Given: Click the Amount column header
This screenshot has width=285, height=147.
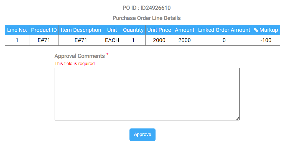Looking at the screenshot, I should pos(184,30).
